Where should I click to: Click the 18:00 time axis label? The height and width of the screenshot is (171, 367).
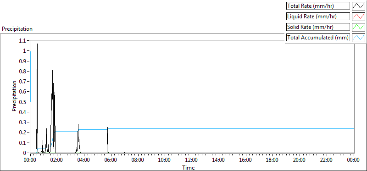point(272,160)
